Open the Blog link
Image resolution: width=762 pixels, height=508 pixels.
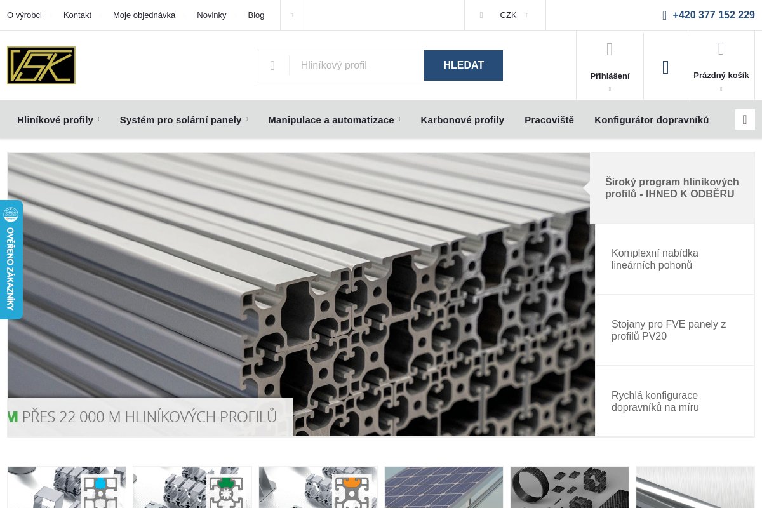[256, 15]
